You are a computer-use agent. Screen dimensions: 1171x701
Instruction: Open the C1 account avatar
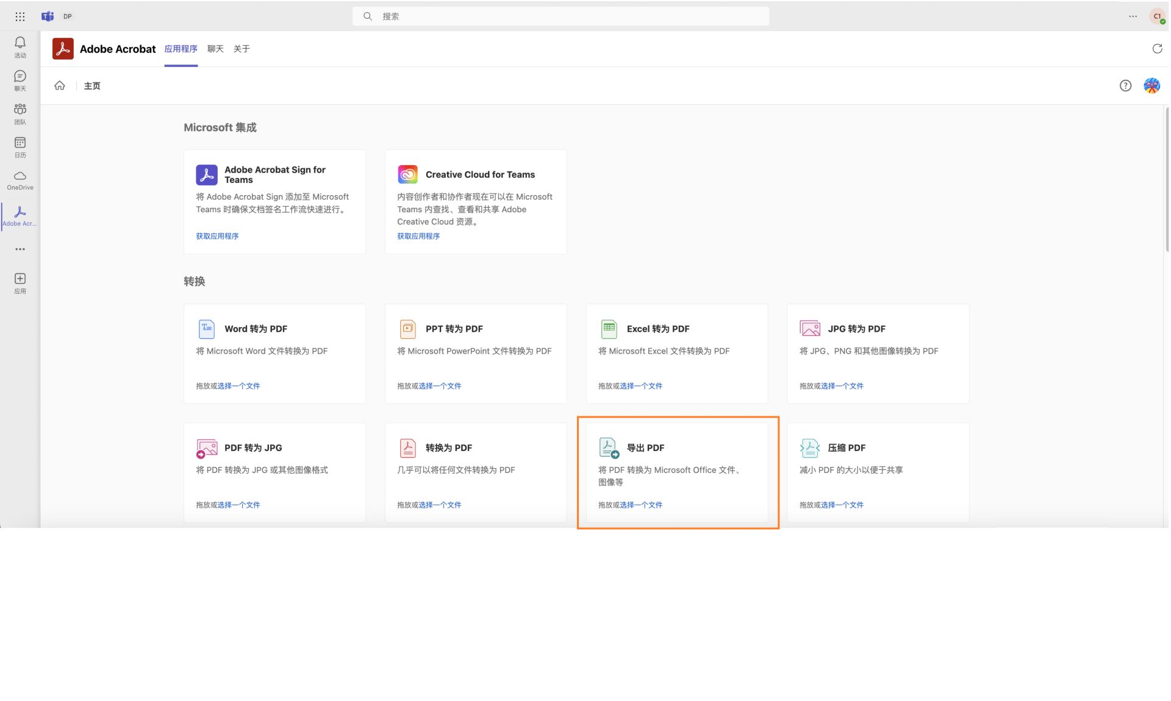point(1157,16)
